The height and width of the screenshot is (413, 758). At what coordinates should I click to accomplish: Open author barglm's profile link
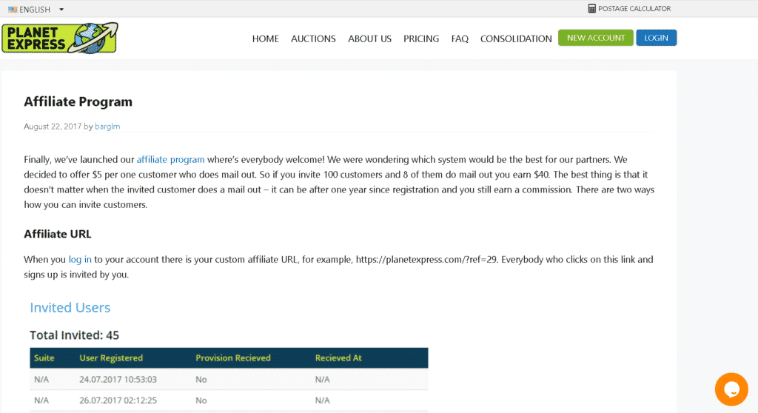coord(107,127)
